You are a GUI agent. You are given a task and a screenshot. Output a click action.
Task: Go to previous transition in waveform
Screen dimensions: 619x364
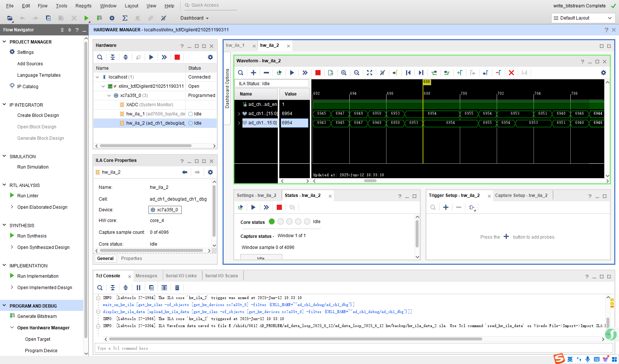click(434, 73)
